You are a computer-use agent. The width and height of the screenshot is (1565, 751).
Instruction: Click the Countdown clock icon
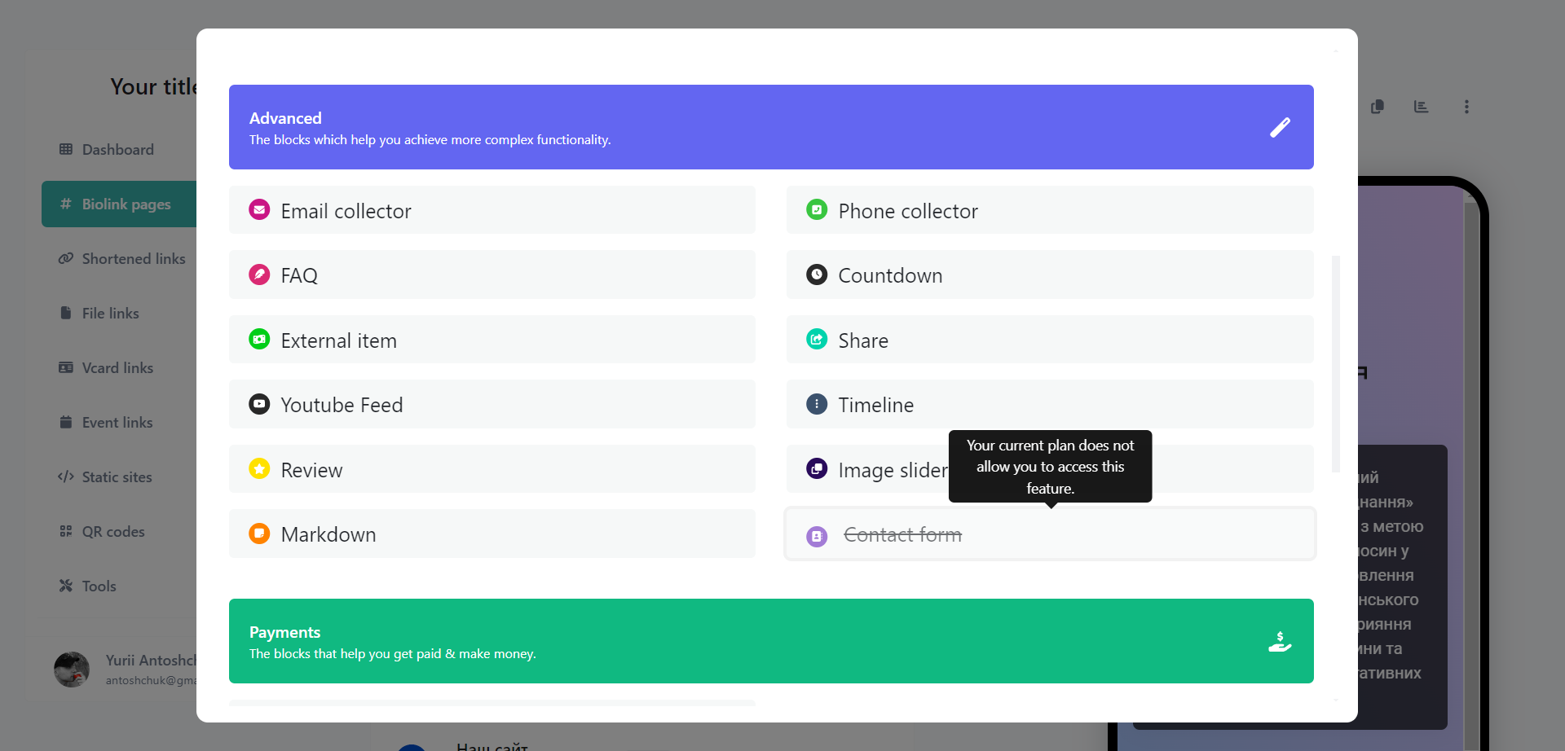tap(817, 274)
